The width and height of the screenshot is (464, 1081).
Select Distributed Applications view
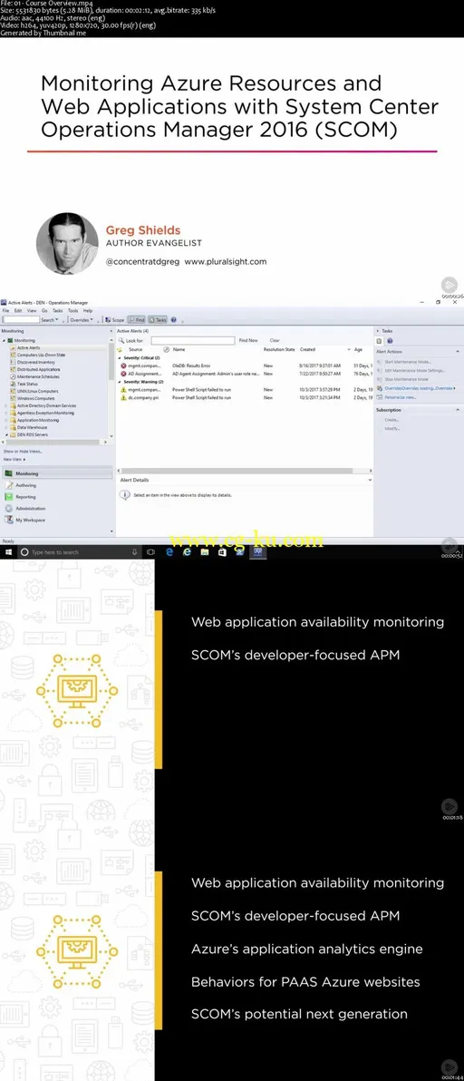(x=39, y=369)
